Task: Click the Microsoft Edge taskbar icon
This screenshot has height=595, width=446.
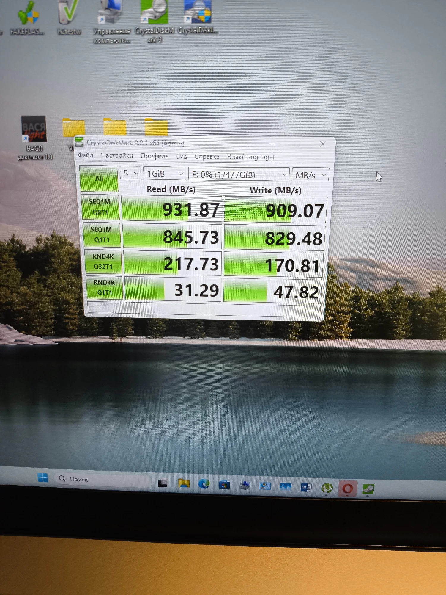Action: (x=204, y=484)
